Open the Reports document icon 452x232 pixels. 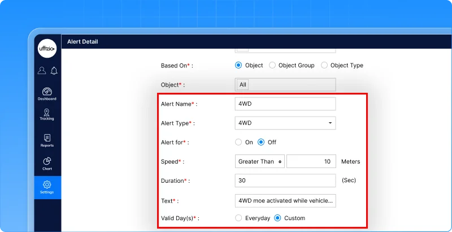click(47, 138)
